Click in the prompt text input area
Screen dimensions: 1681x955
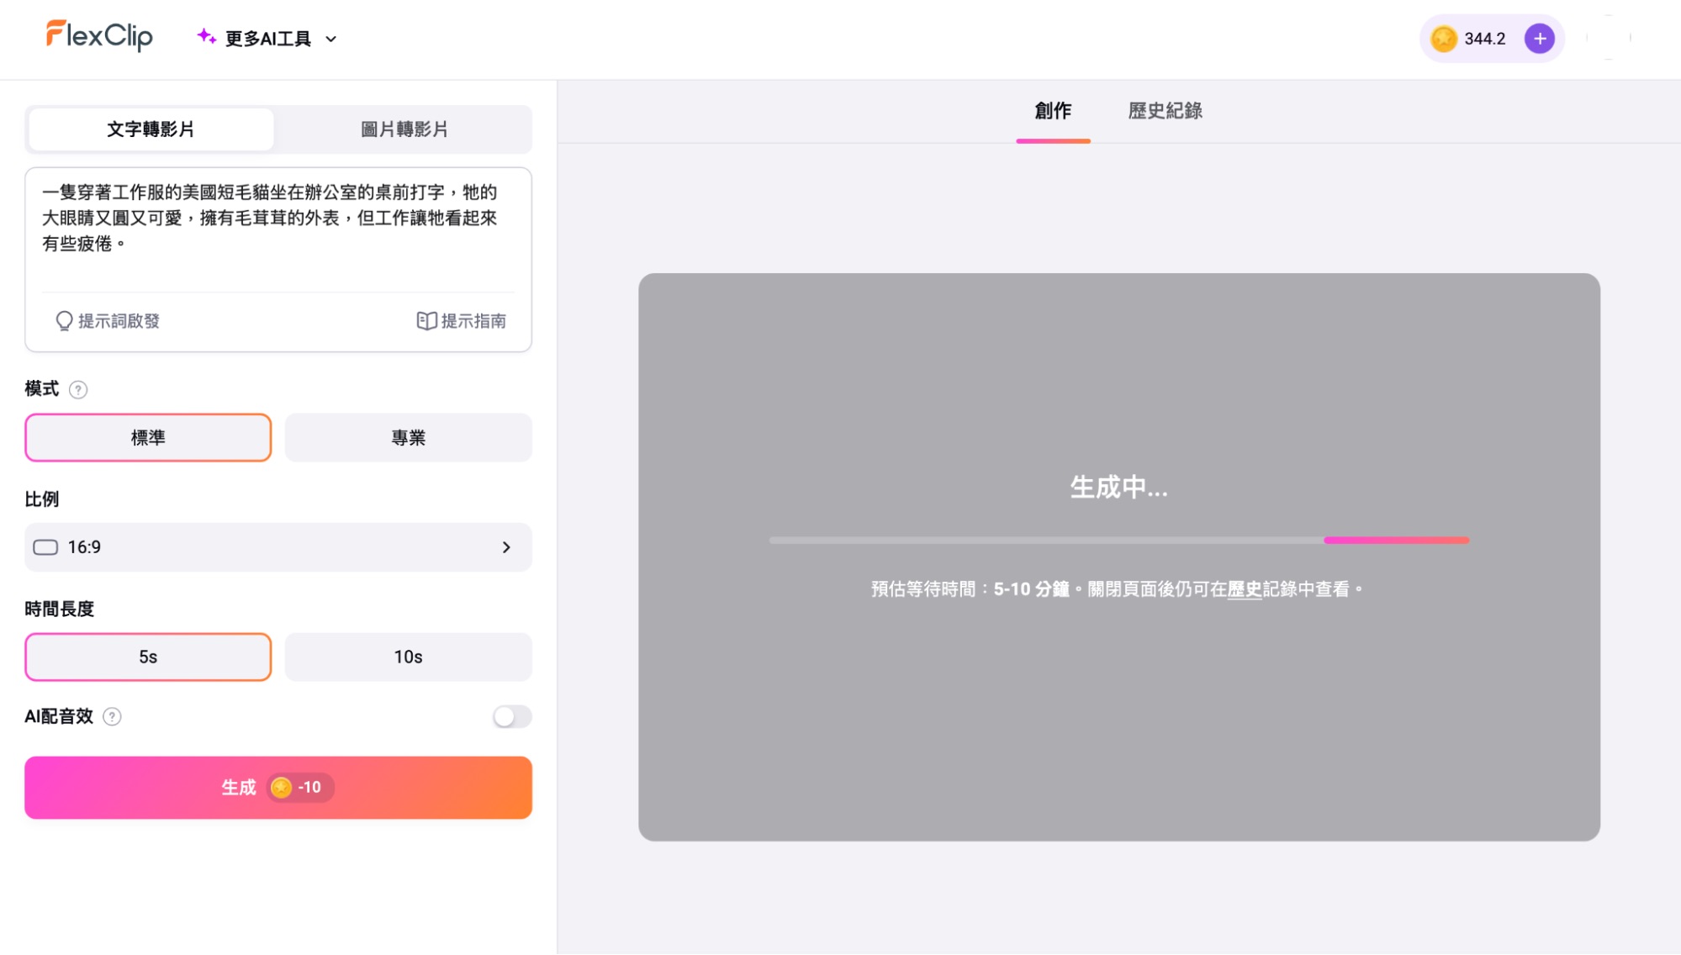click(278, 227)
